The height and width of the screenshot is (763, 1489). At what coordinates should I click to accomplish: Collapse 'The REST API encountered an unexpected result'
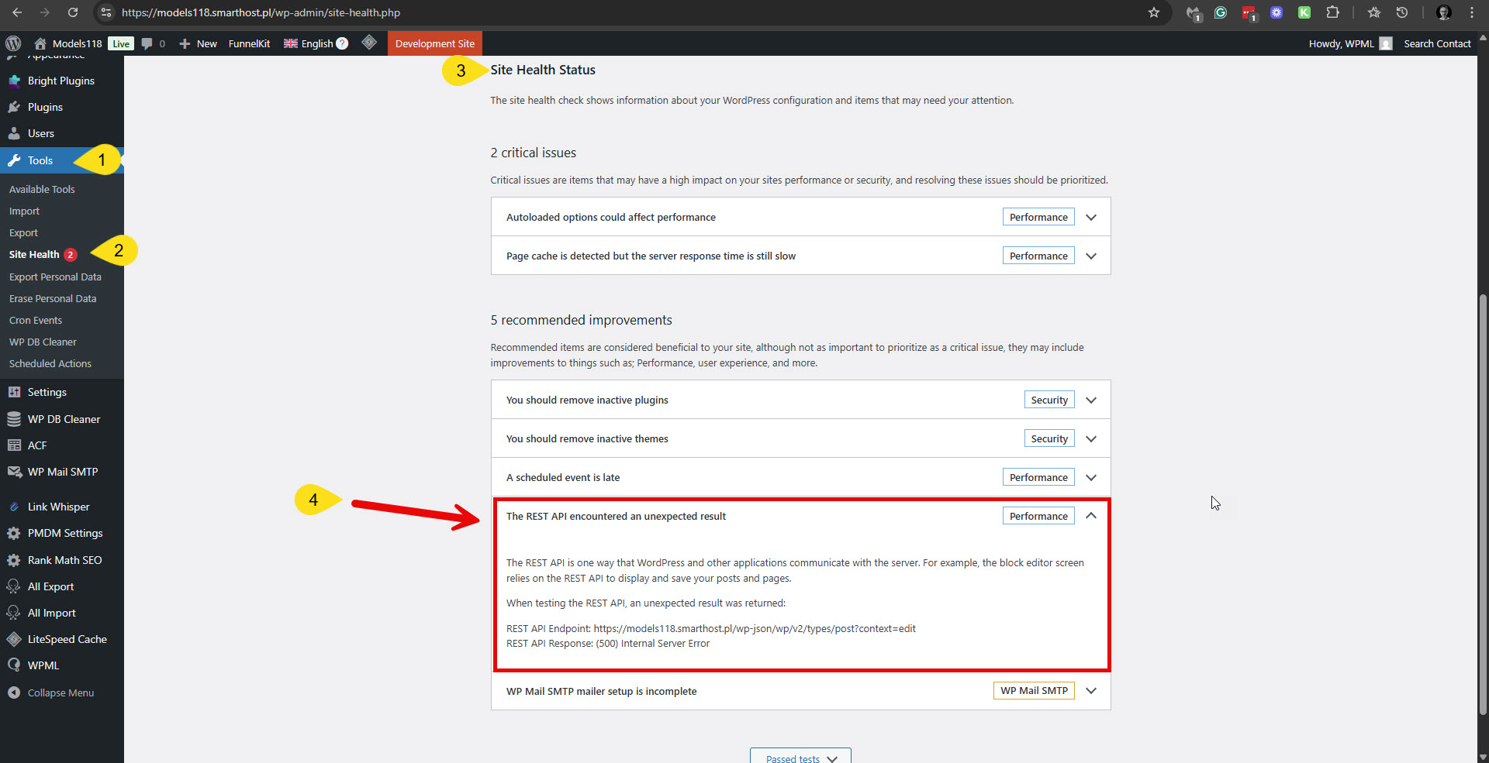pyautogui.click(x=800, y=516)
